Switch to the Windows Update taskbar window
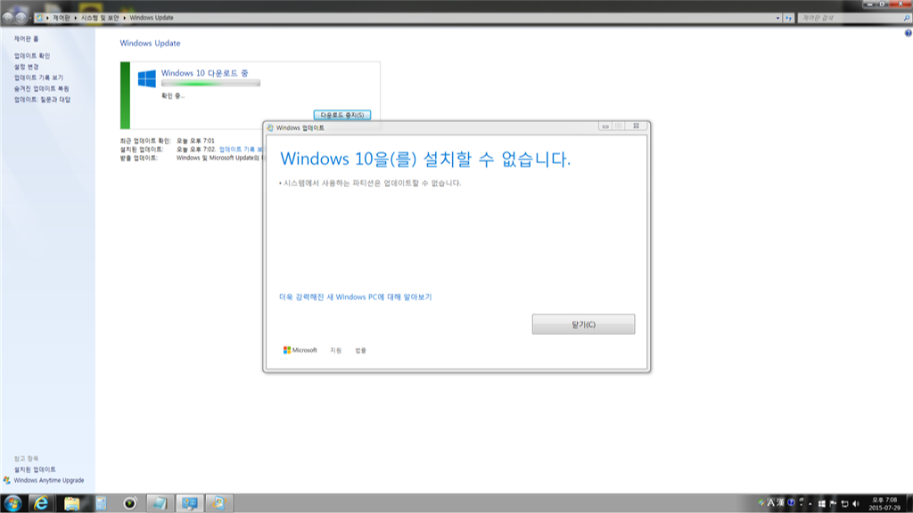913x513 pixels. click(x=218, y=503)
